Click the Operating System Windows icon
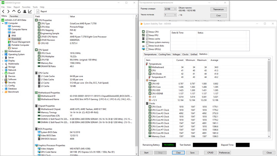Screen dimensions: 277x156 (x=6, y=54)
